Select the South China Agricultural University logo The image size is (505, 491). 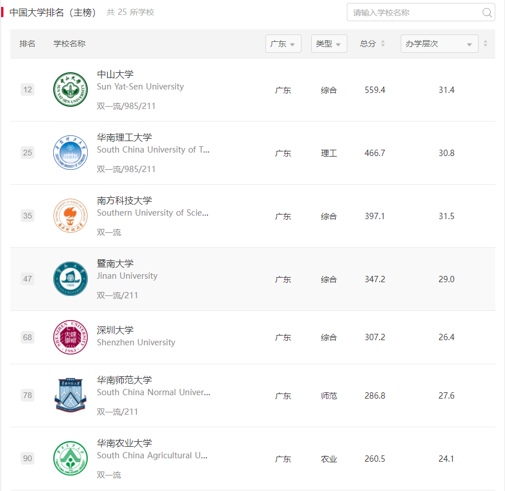pos(71,458)
